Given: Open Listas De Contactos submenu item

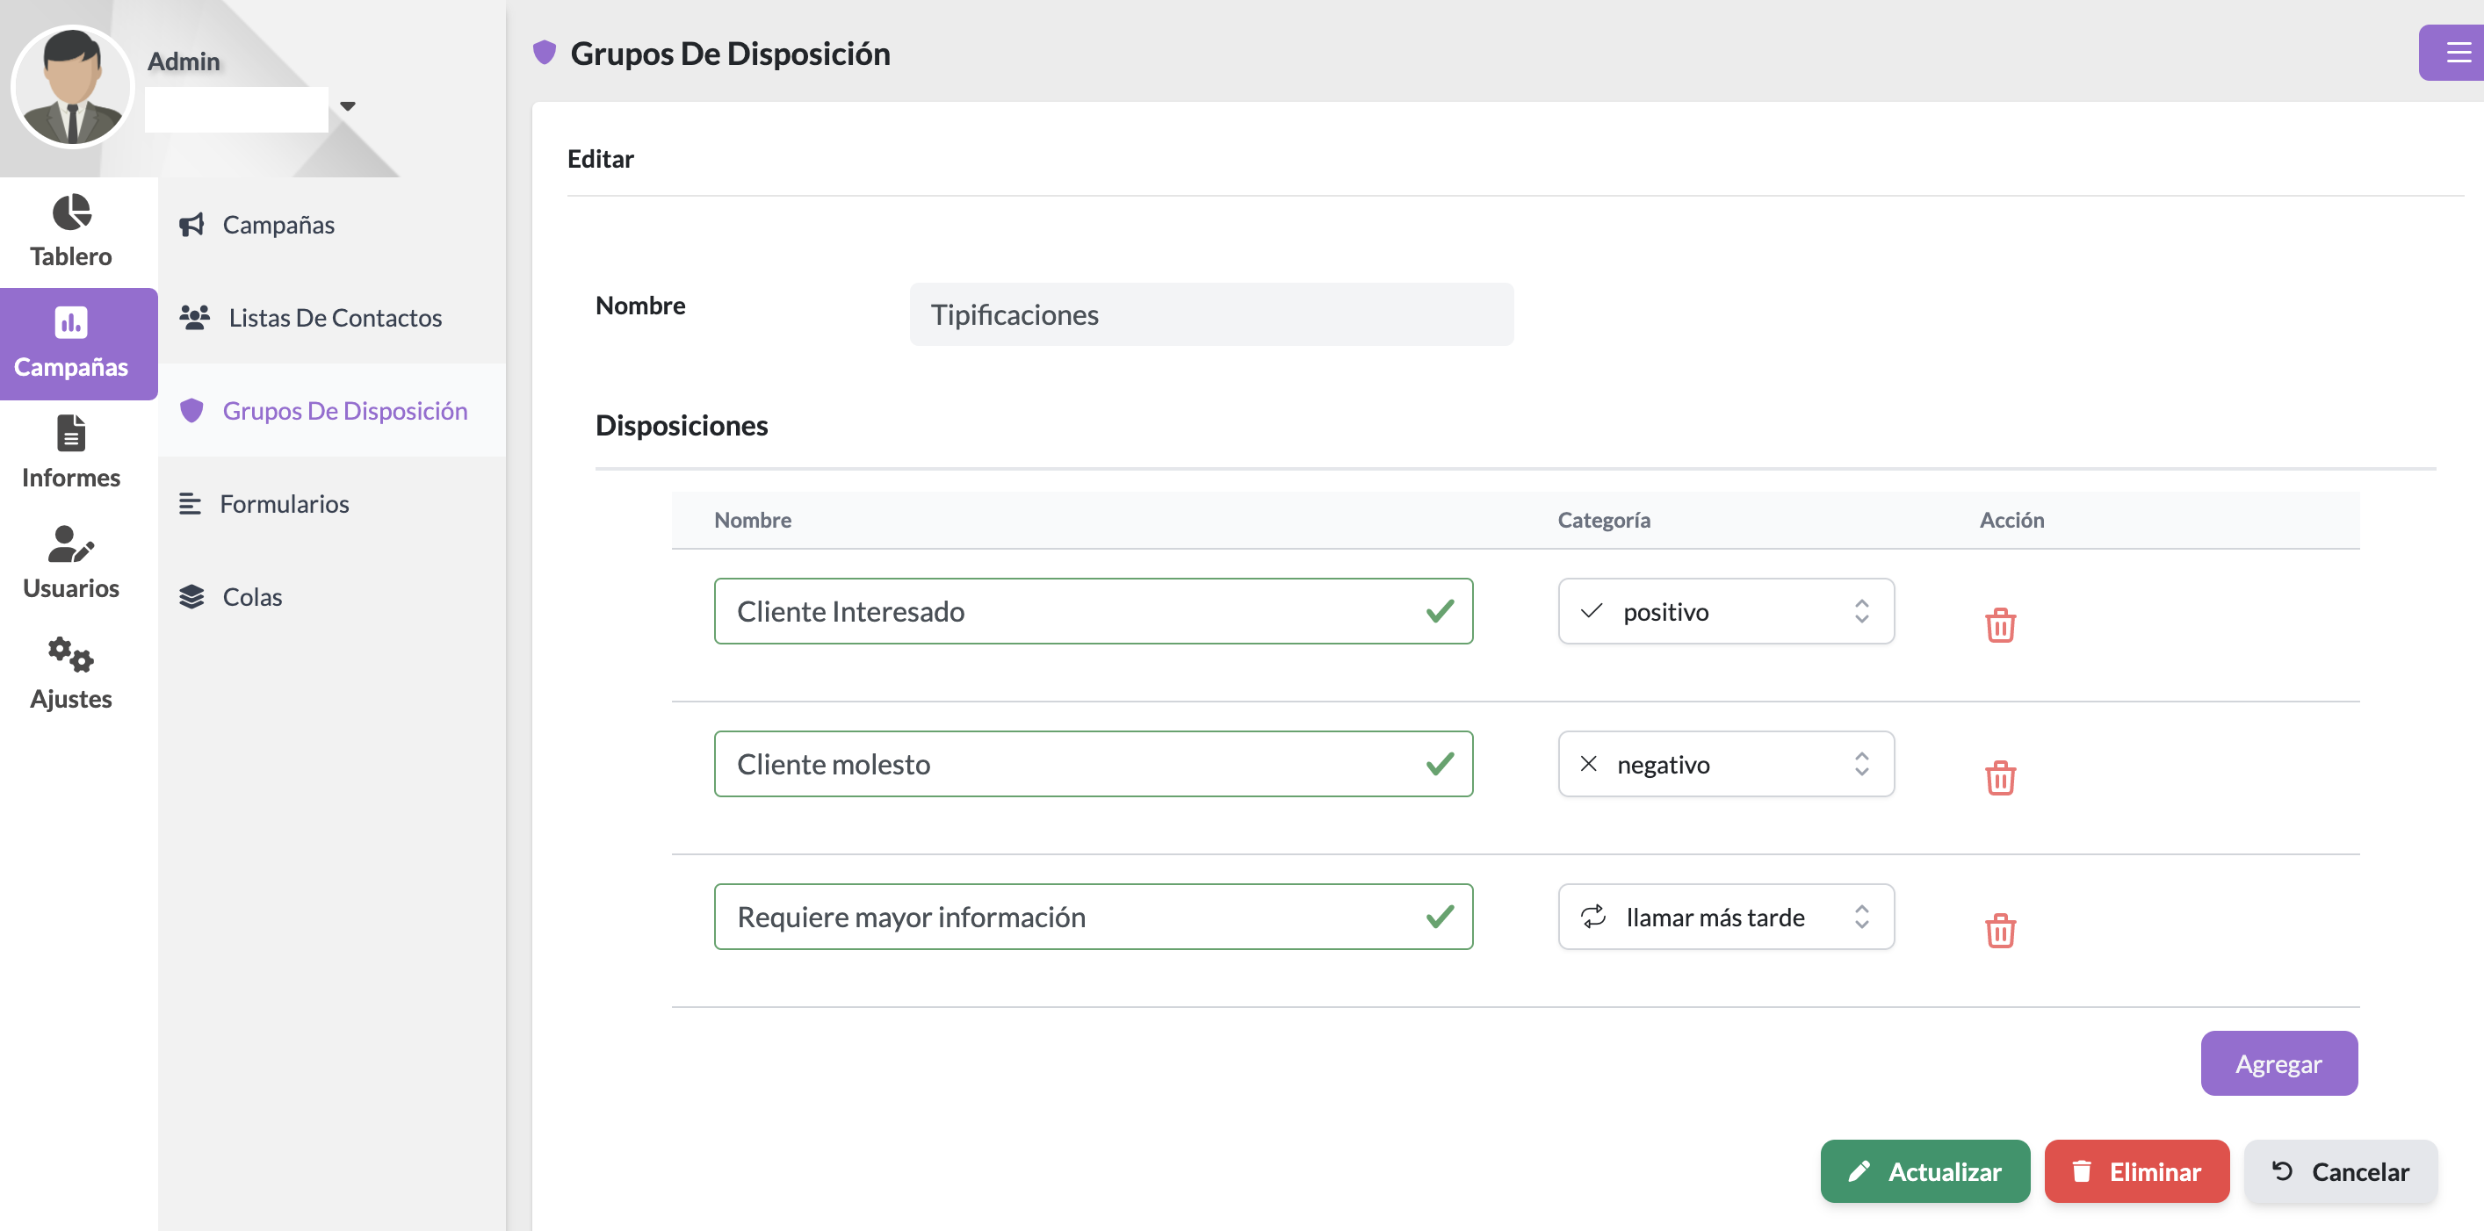Looking at the screenshot, I should point(335,318).
